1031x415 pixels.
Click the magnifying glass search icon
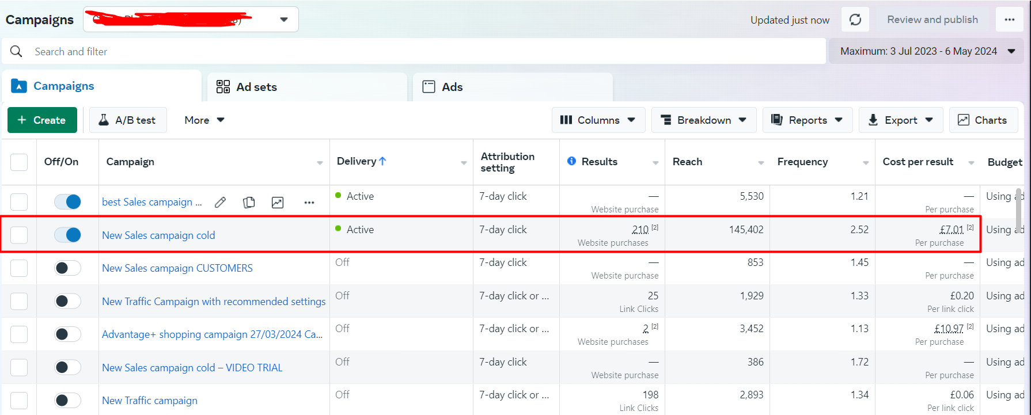click(16, 52)
